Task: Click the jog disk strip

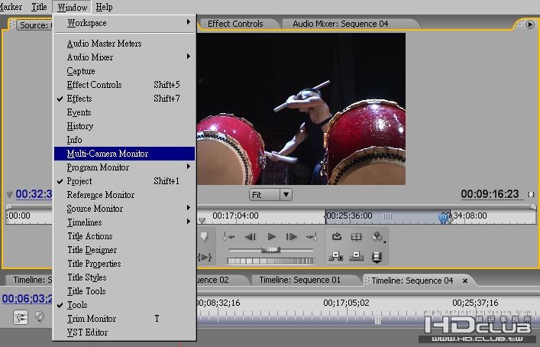Action: pyautogui.click(x=270, y=261)
